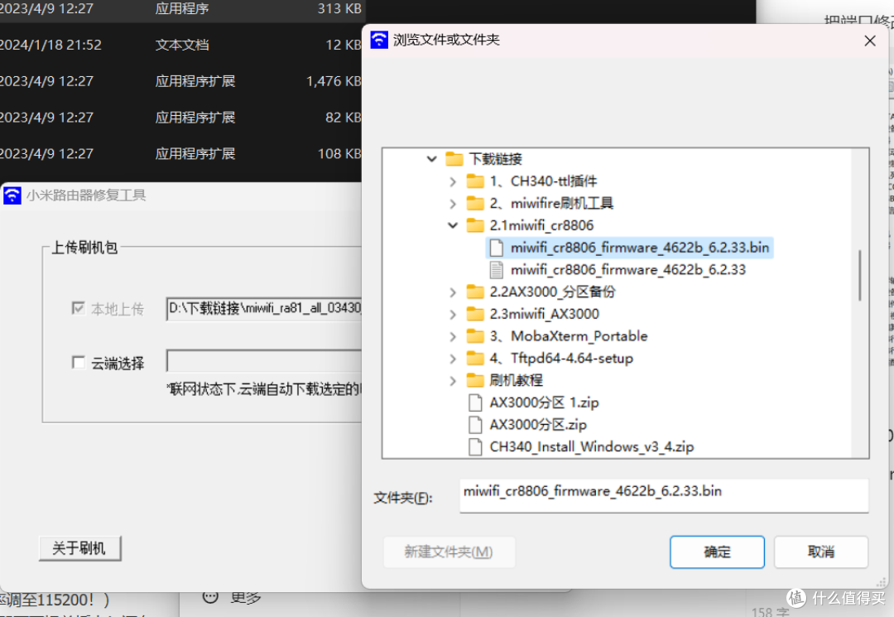Select the 2.1miwifi_cr8806 folder icon
Screen dimensions: 894x617
[475, 225]
